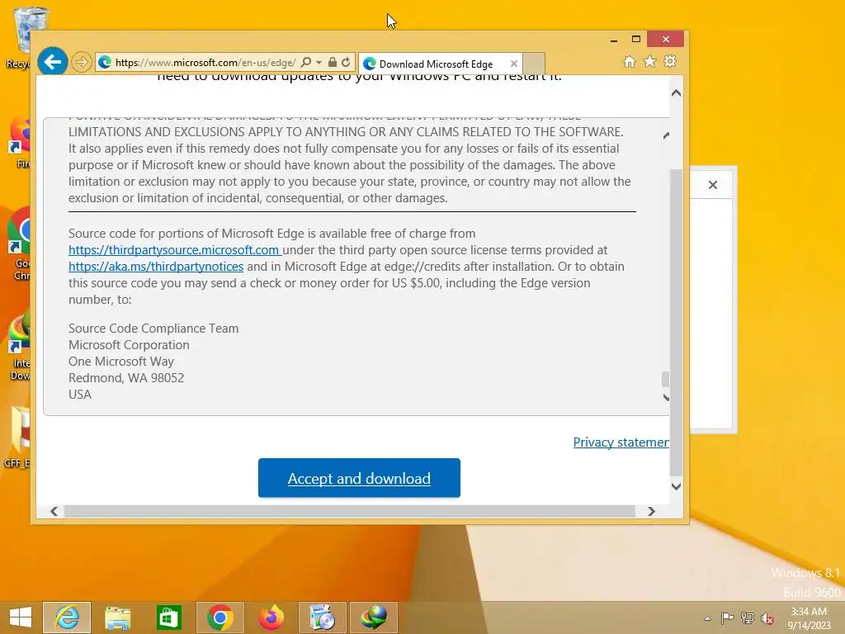
Task: Open favorites with the star icon
Action: (x=650, y=61)
